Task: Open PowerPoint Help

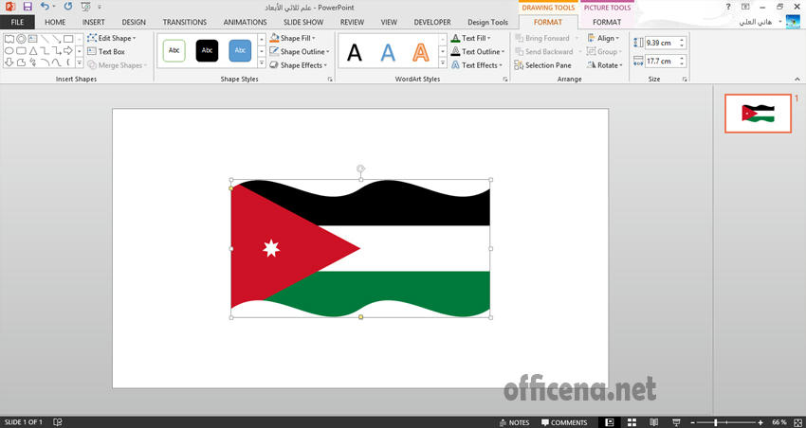Action: point(727,7)
